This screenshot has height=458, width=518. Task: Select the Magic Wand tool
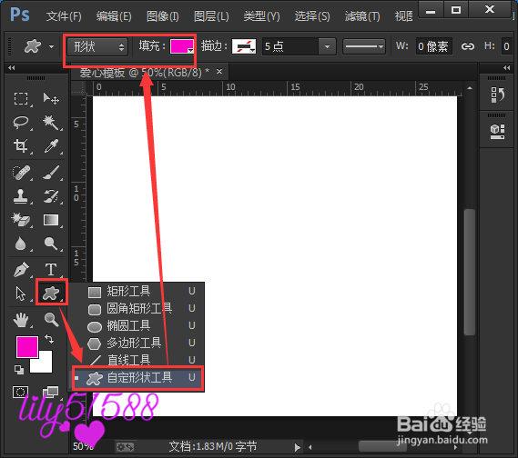tap(51, 123)
